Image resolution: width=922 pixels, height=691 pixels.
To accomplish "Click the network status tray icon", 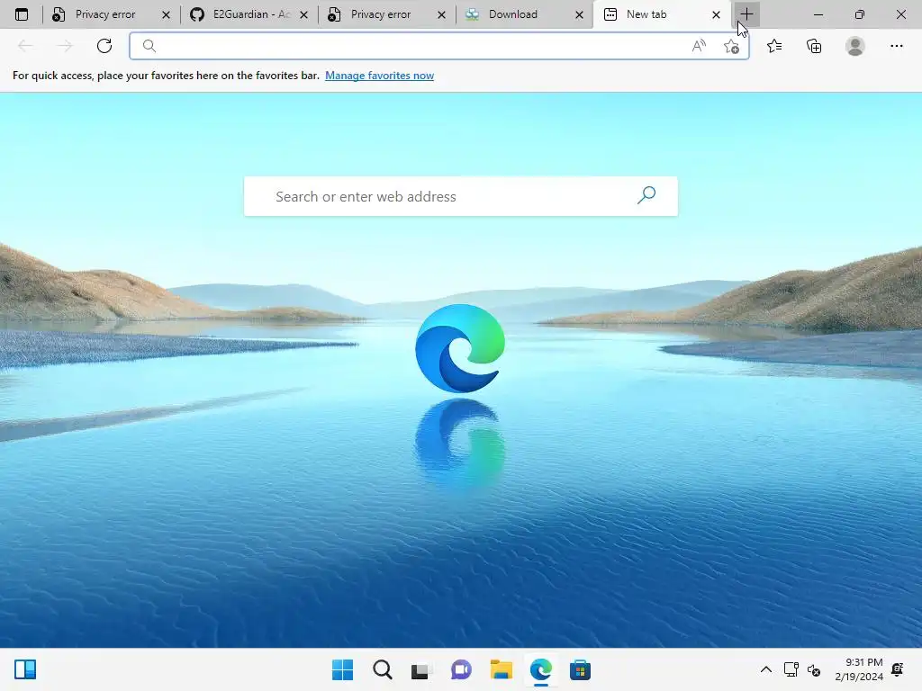I will click(791, 669).
